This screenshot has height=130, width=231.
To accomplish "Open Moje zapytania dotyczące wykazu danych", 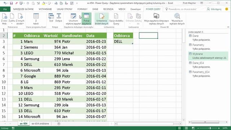I will coord(156,19).
